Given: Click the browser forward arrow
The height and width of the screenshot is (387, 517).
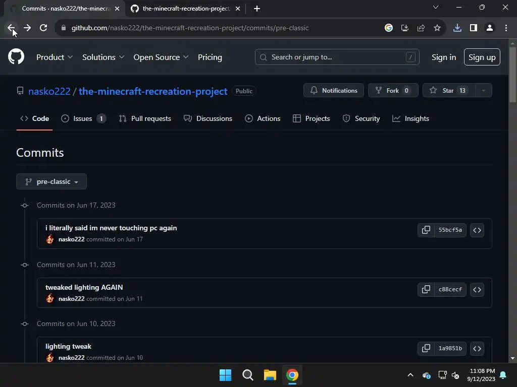Looking at the screenshot, I should (27, 28).
